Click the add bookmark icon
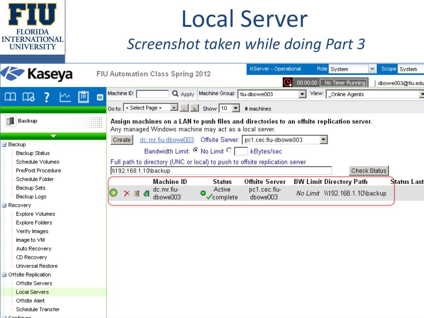The width and height of the screenshot is (424, 318). [x=29, y=96]
